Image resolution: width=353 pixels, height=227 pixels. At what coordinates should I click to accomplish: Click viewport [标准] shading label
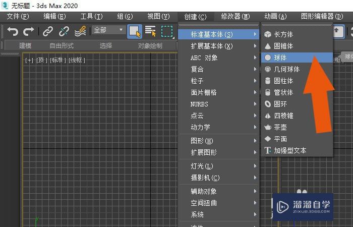[x=58, y=60]
